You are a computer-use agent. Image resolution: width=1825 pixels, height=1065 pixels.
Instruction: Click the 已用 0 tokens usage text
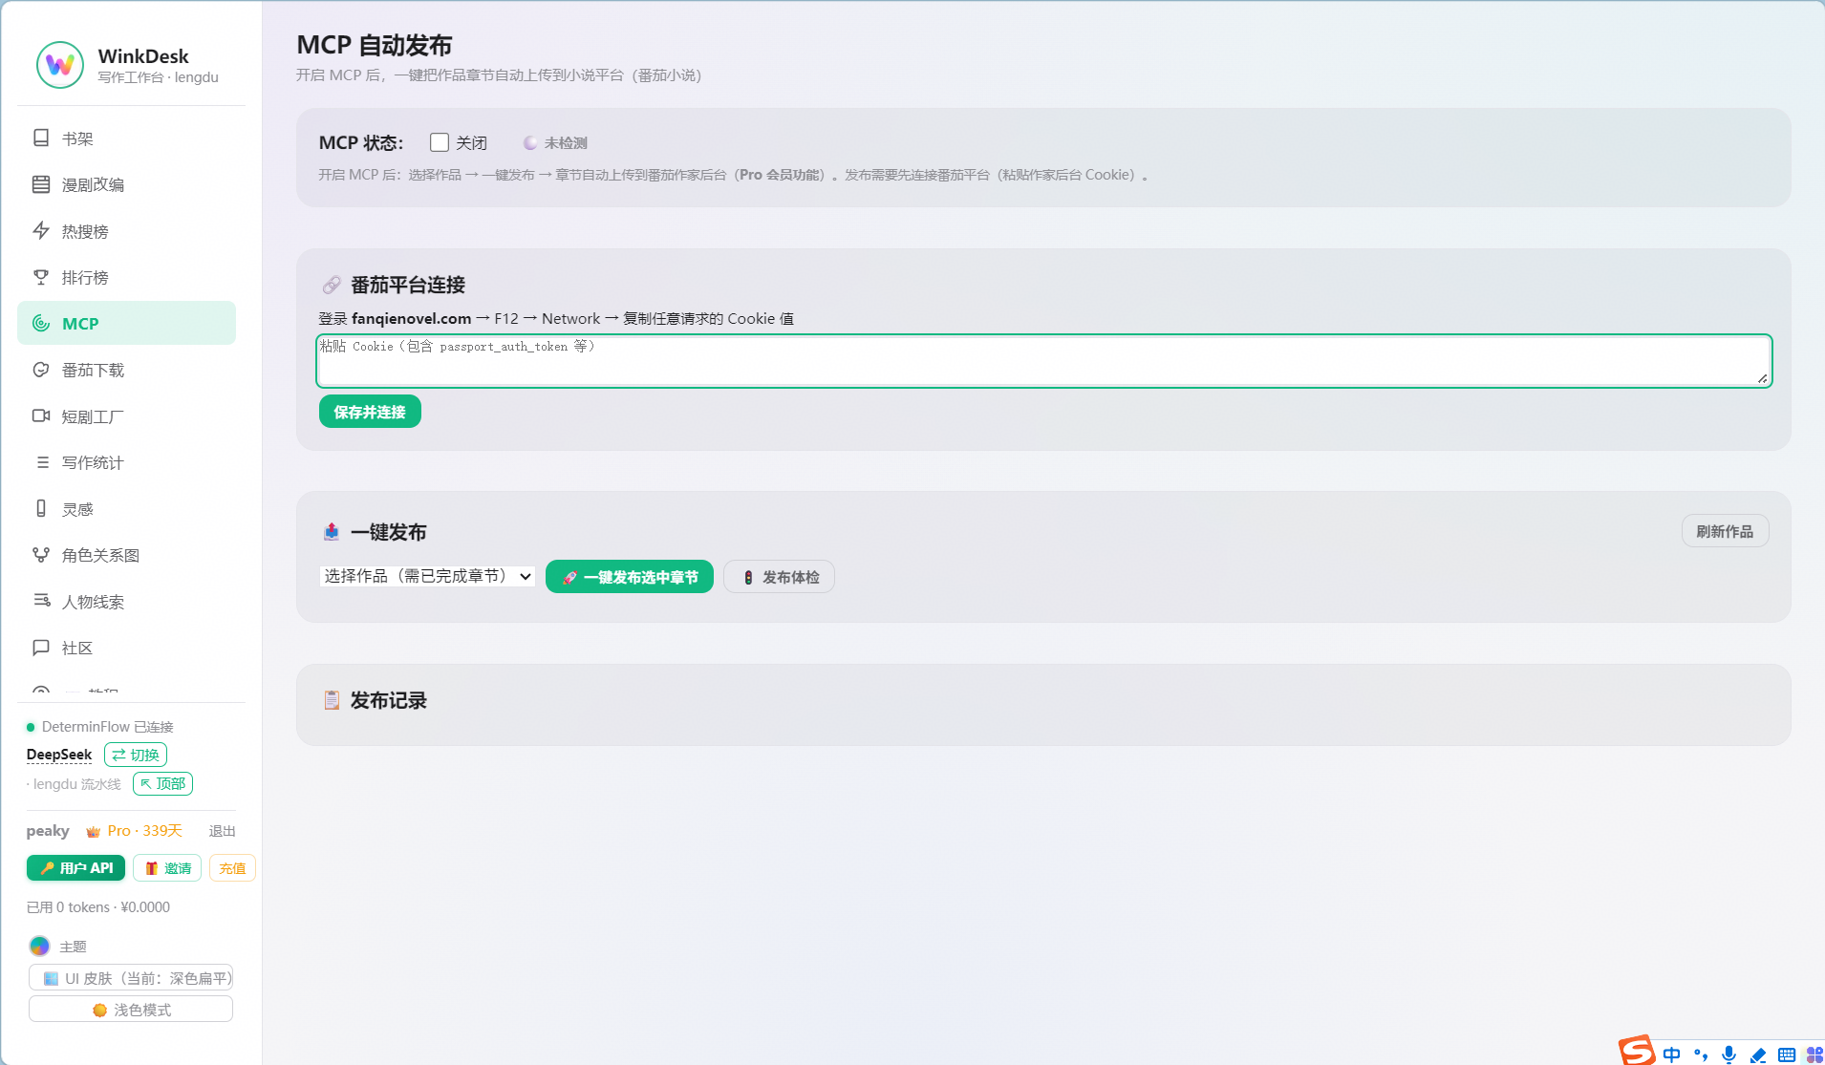pyautogui.click(x=98, y=907)
